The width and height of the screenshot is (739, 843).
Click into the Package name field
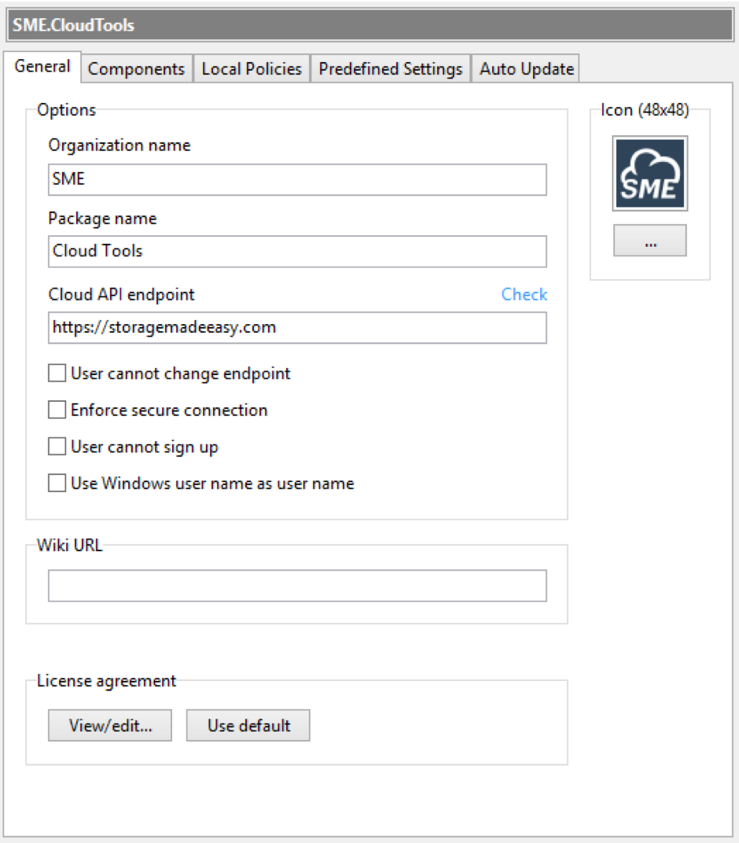[x=297, y=252]
